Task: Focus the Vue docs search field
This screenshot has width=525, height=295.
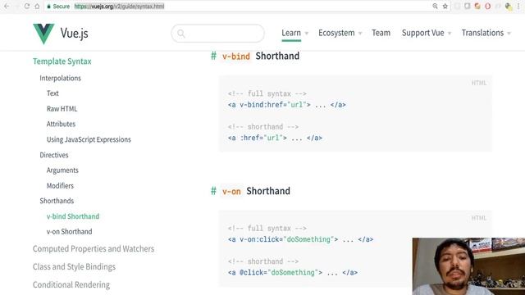Action: [217, 34]
